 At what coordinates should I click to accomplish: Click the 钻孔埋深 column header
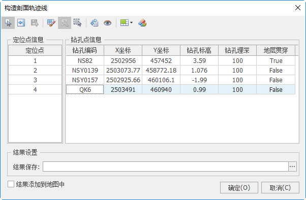237,50
